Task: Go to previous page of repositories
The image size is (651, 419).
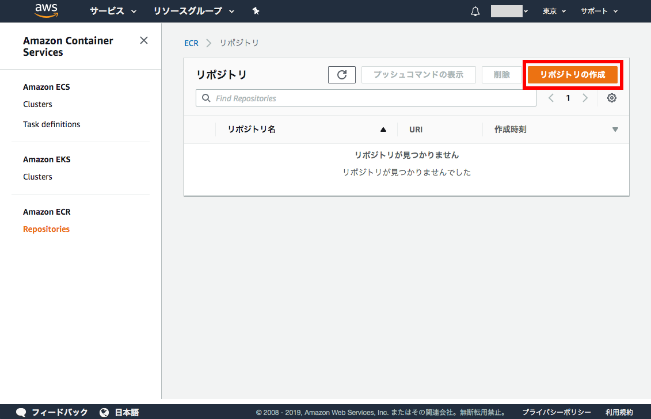Action: coord(551,98)
